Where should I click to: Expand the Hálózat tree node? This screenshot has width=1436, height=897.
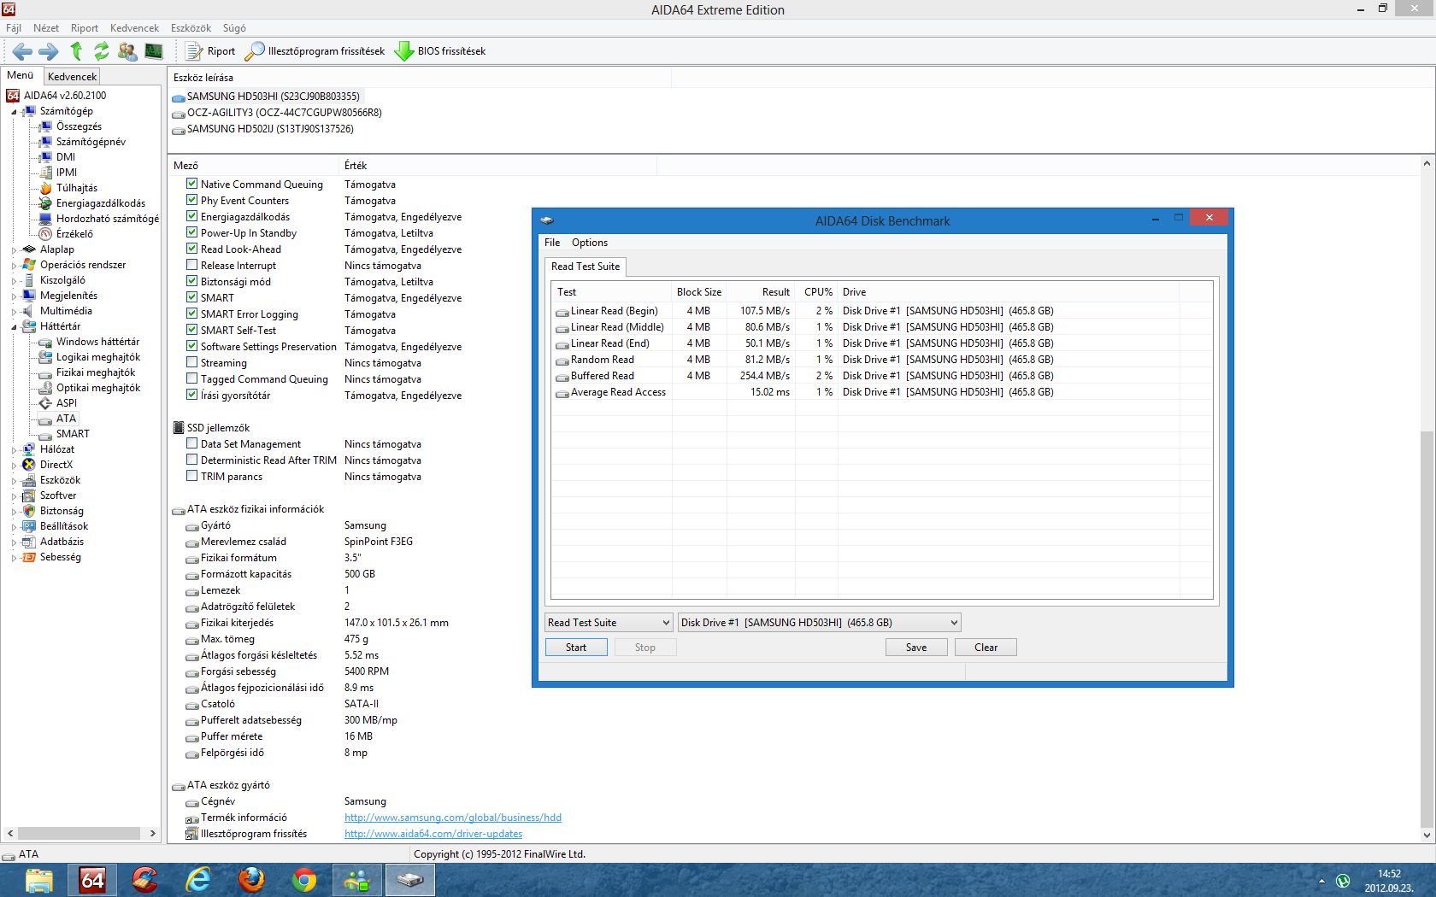click(x=14, y=450)
